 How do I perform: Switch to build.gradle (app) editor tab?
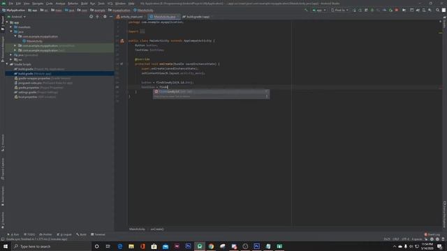pyautogui.click(x=197, y=17)
